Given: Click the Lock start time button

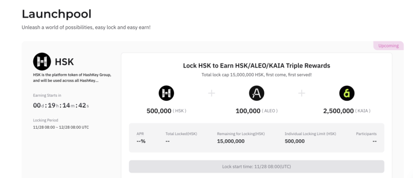Looking at the screenshot, I should point(257,167).
